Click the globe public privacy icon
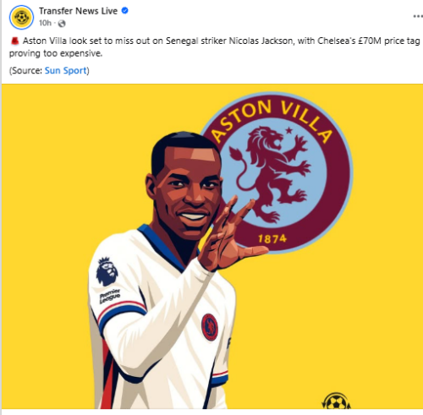 [62, 24]
